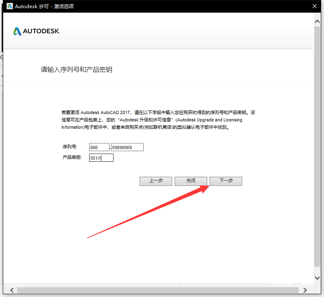Click the vertical scrollbar thumb
324x297 pixels.
click(317, 147)
